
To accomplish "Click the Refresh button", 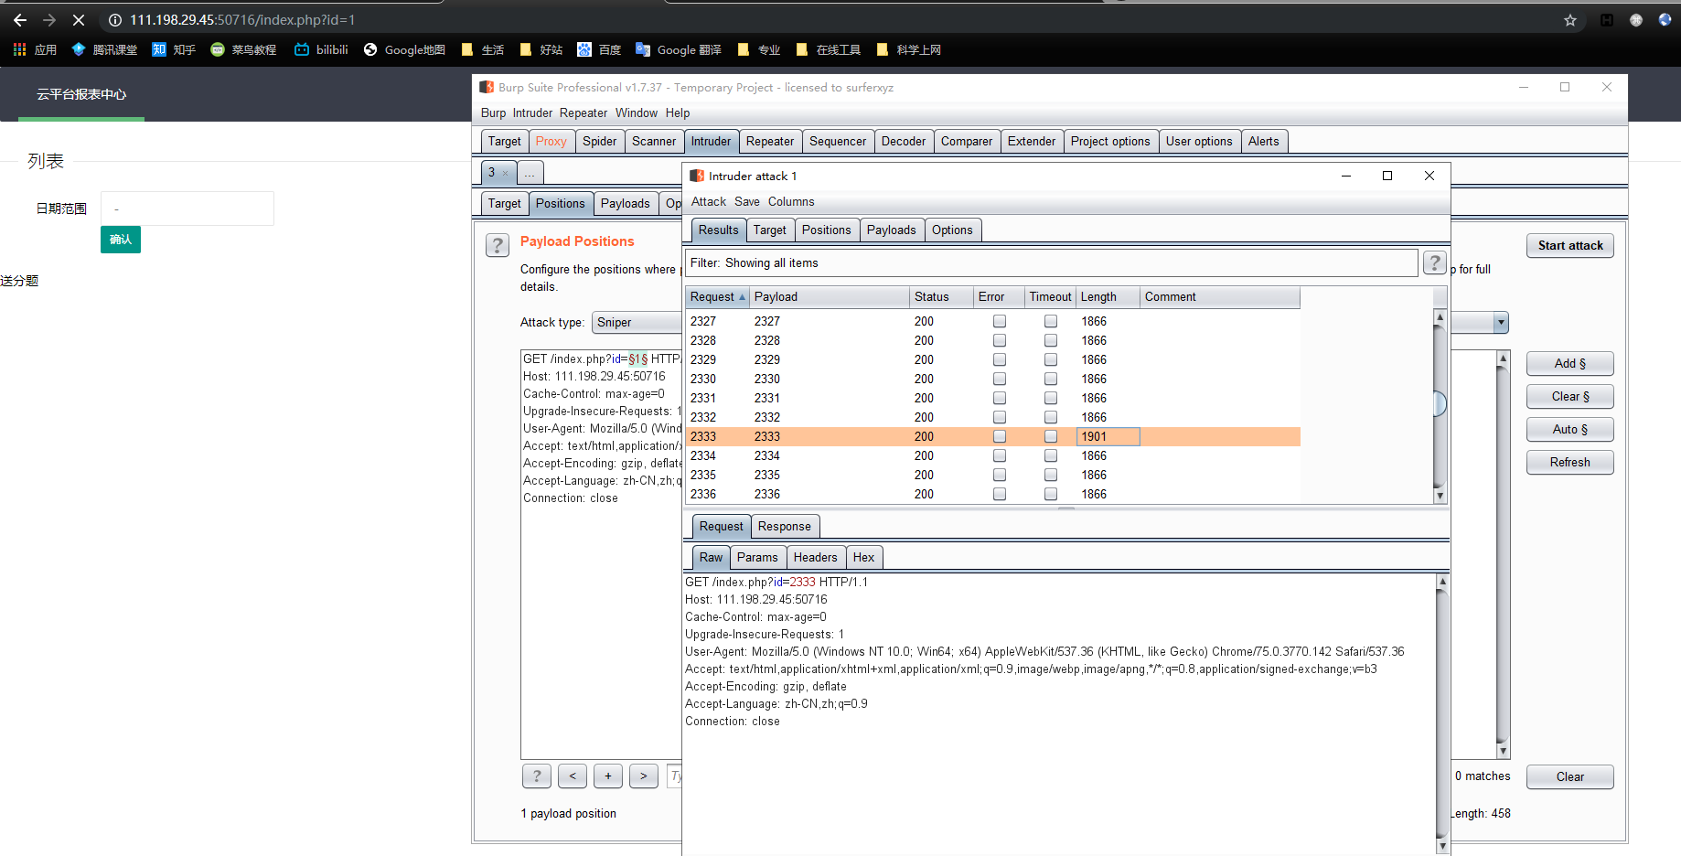I will pyautogui.click(x=1570, y=462).
